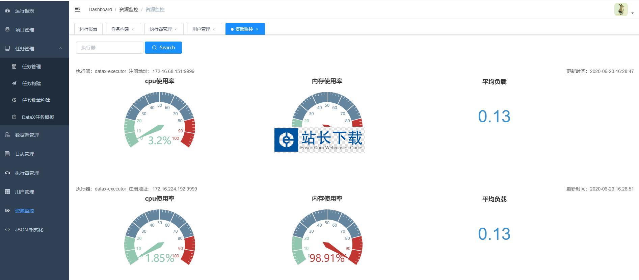Viewport: 639px width, 280px height.
Task: Close the active 资源监控 tab
Action: click(257, 29)
